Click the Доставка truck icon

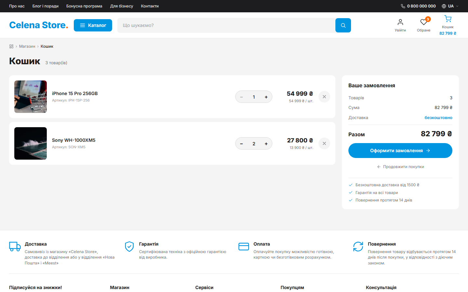pos(15,247)
